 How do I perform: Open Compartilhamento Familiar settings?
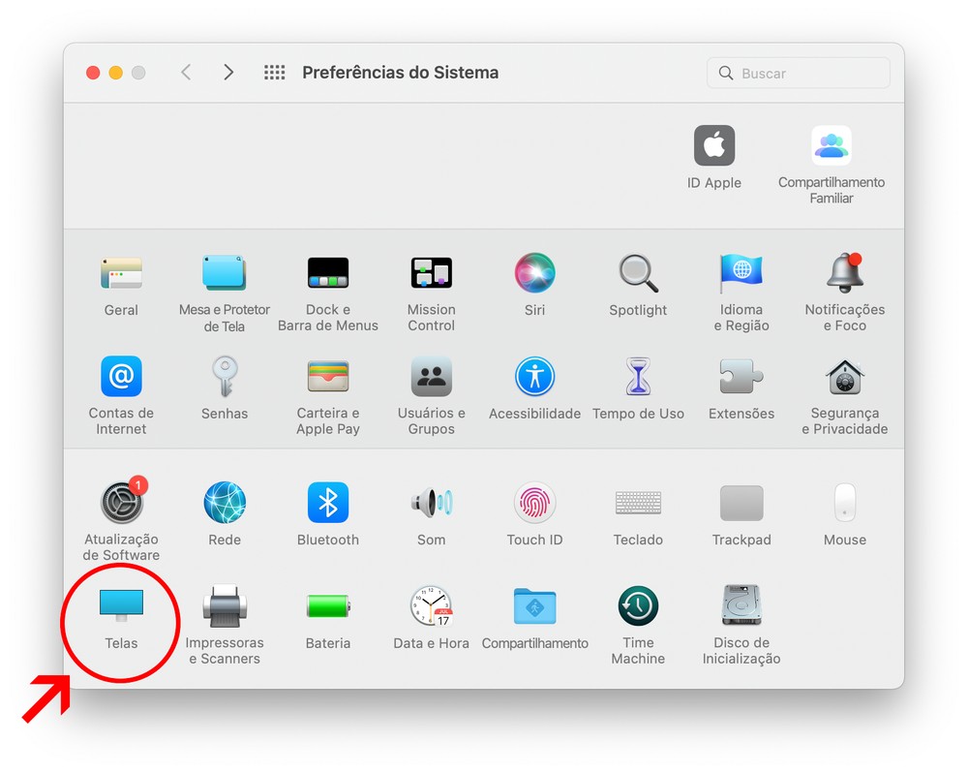(831, 146)
